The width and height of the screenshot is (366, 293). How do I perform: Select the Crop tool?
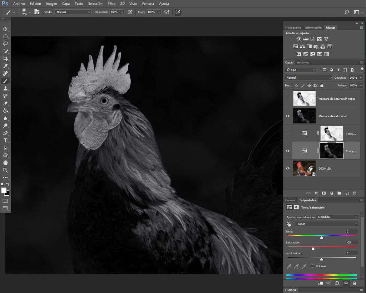click(5, 59)
